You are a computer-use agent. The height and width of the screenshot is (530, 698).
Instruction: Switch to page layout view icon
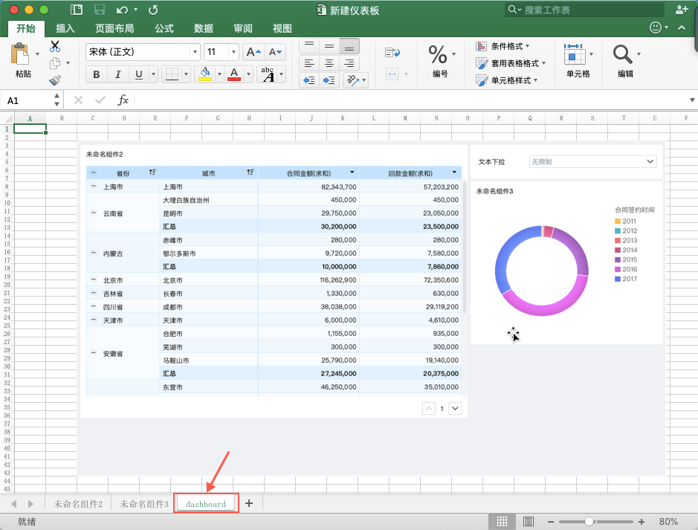pos(529,522)
